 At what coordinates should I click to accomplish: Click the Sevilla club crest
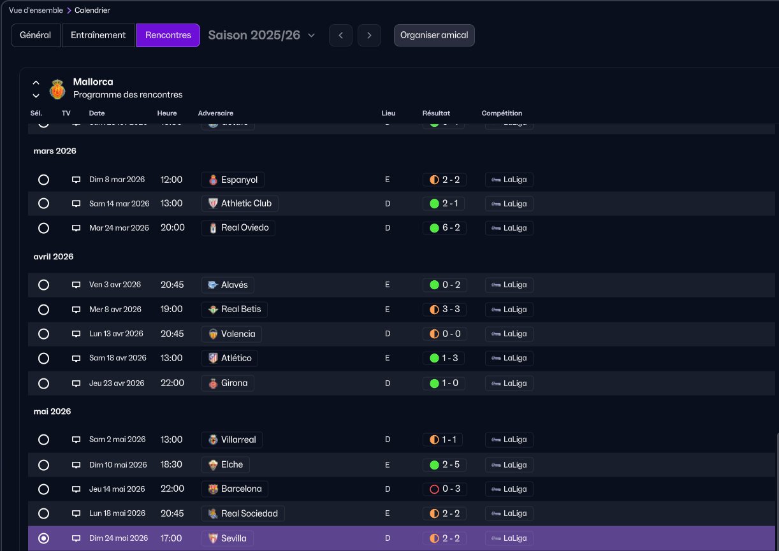[213, 538]
